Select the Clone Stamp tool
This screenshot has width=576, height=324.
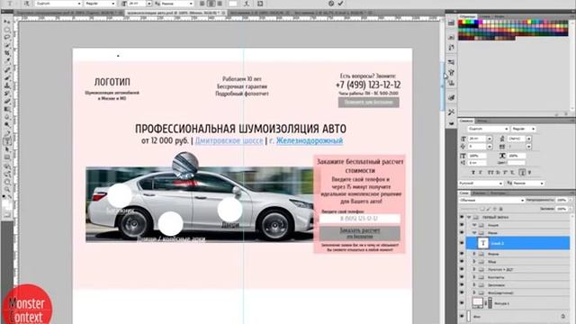click(x=7, y=85)
